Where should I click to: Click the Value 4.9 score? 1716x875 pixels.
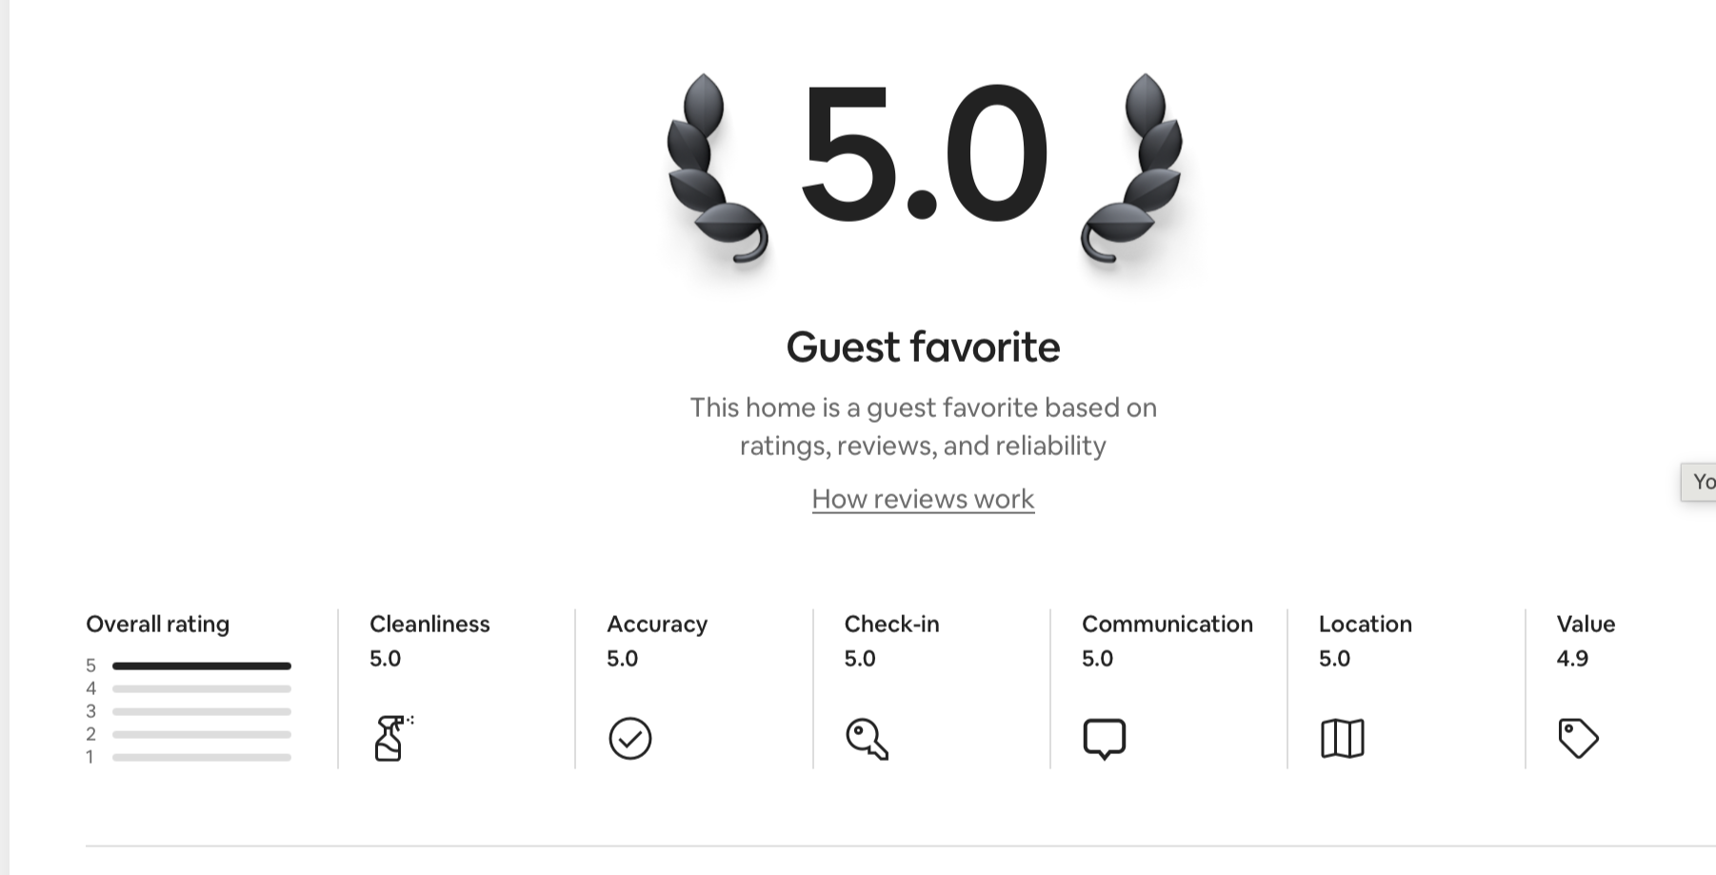click(1572, 658)
